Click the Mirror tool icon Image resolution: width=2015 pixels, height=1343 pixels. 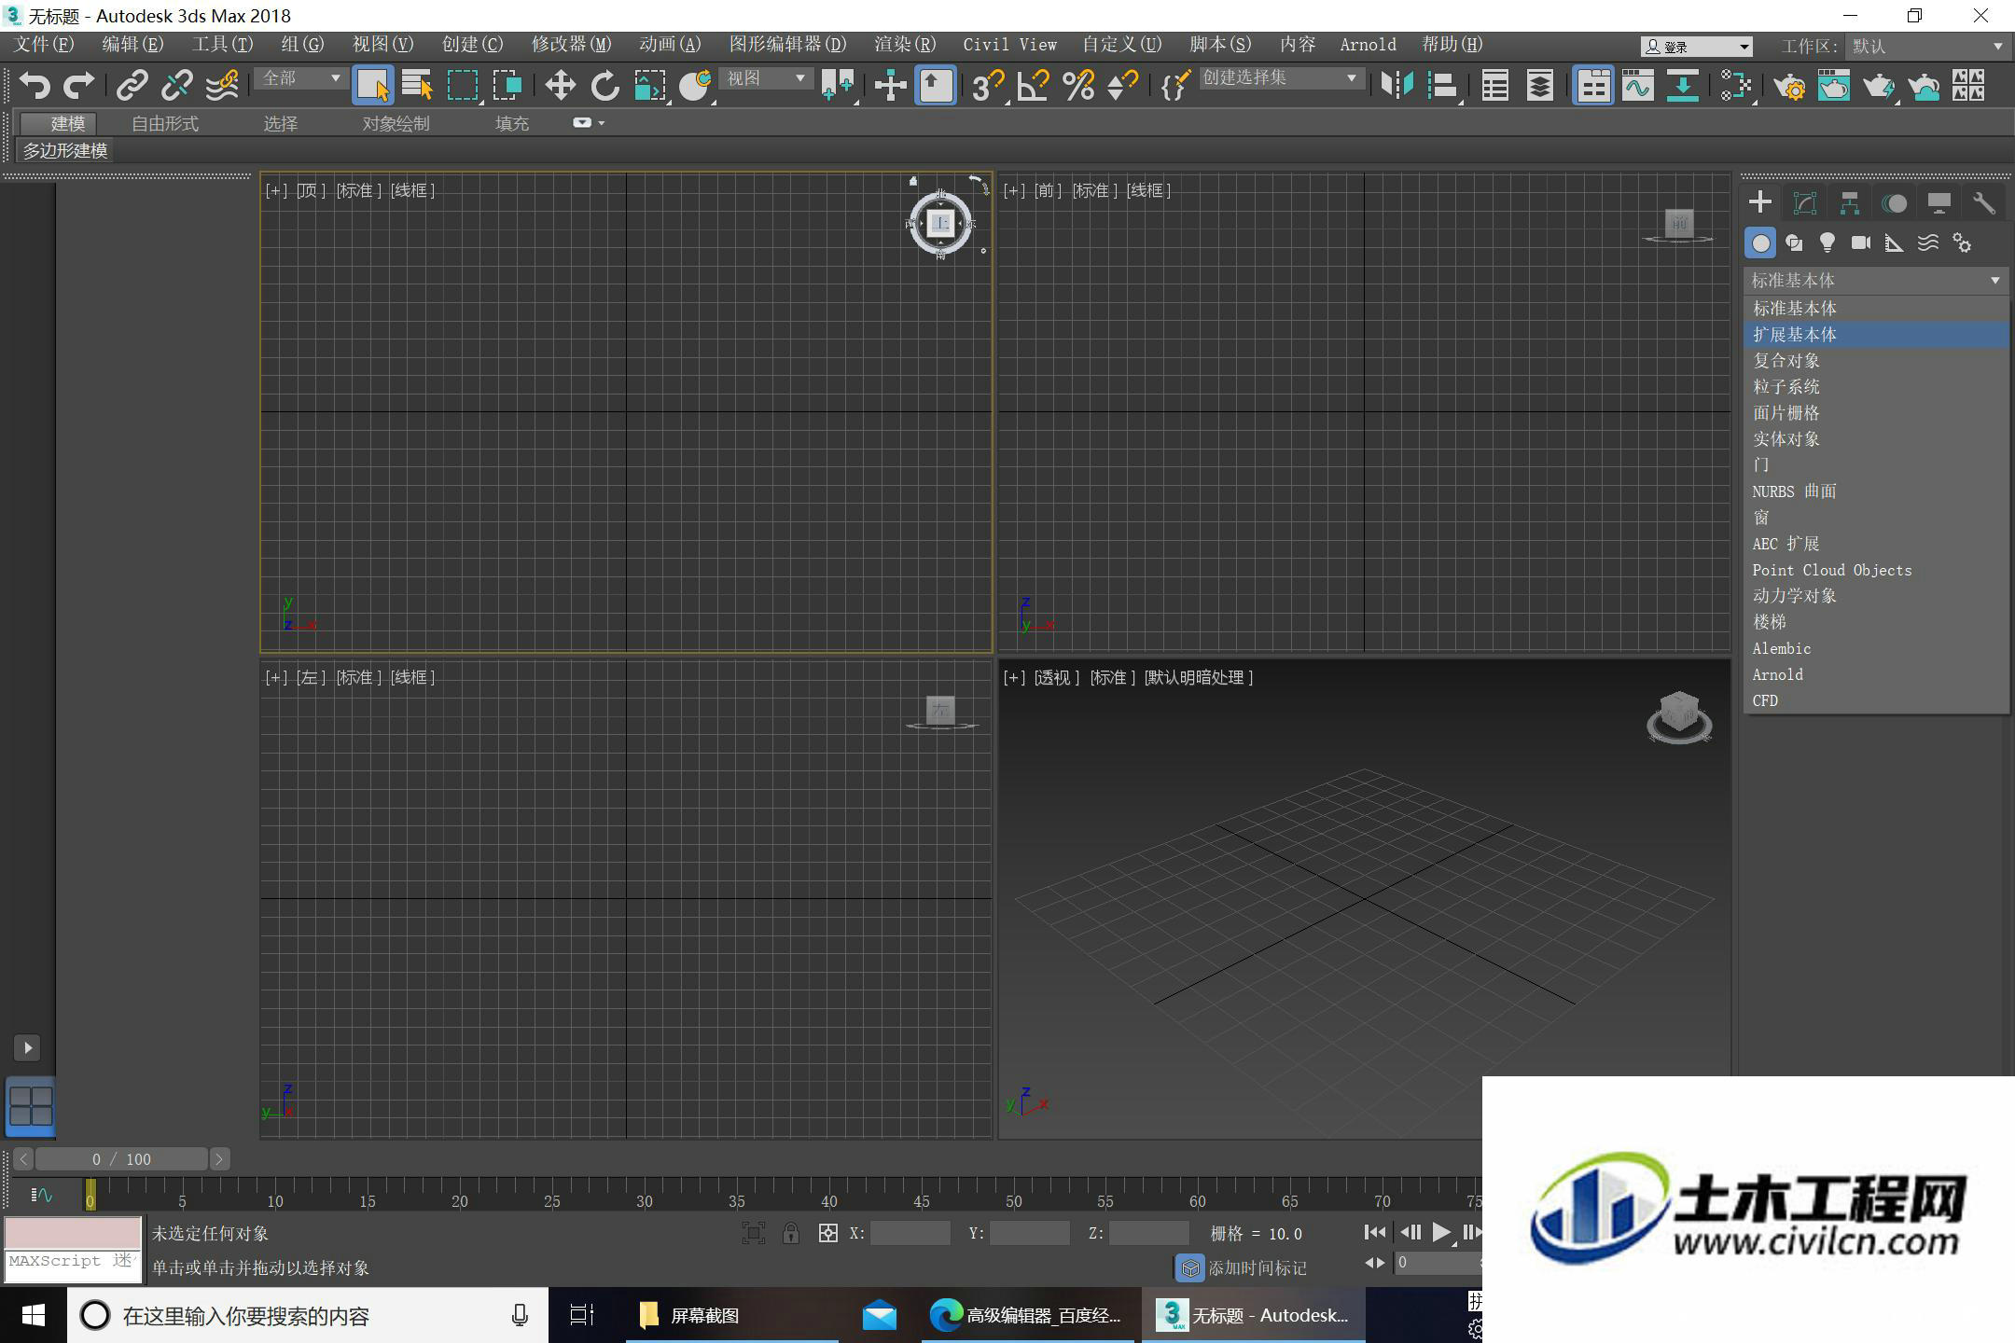1397,86
